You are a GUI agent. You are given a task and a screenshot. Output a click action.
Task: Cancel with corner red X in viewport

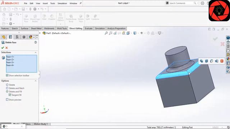point(222,44)
